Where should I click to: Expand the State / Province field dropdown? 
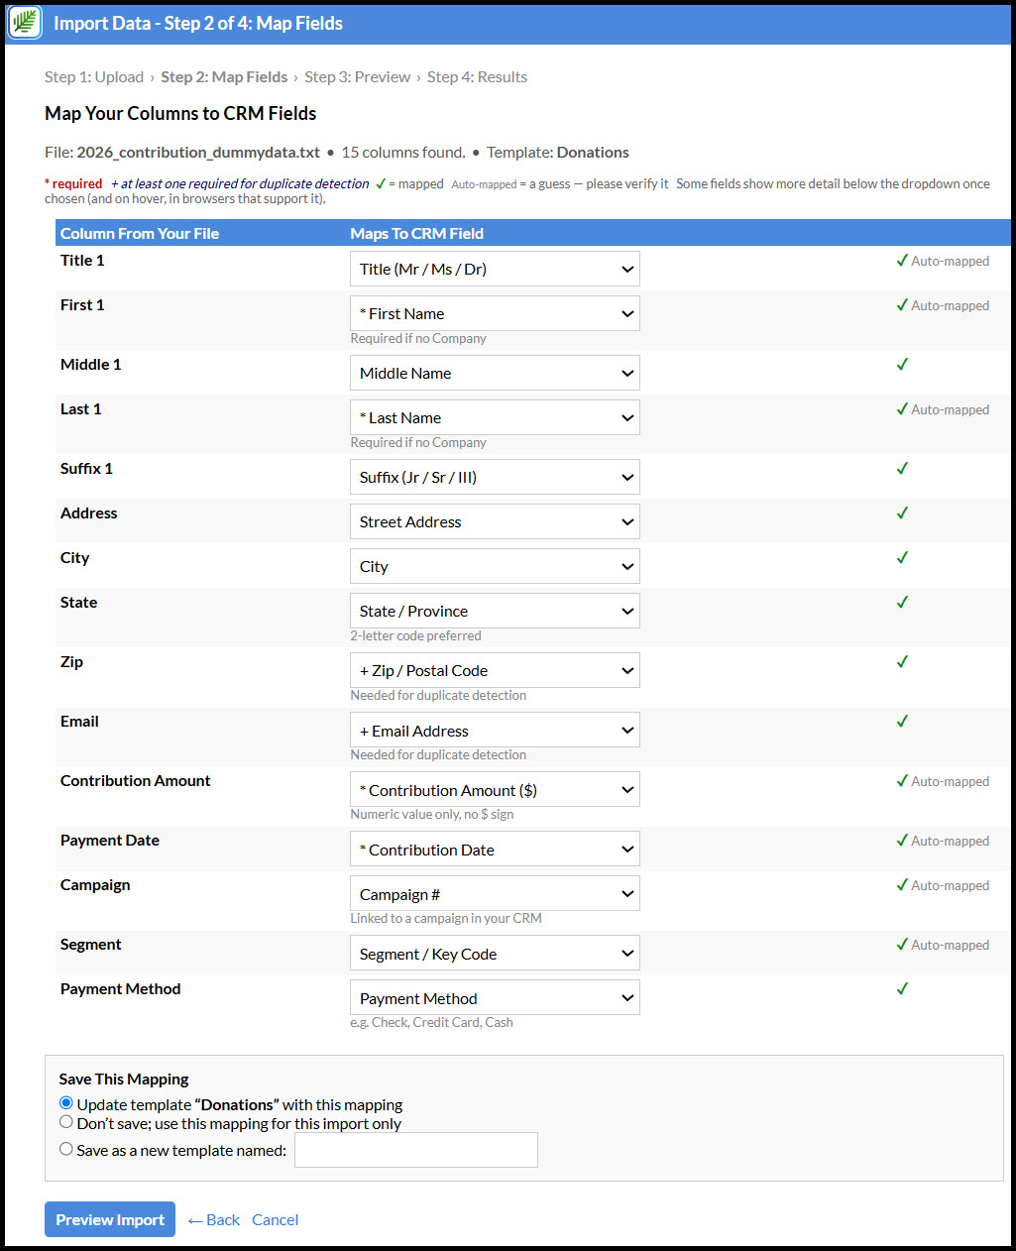tap(495, 611)
